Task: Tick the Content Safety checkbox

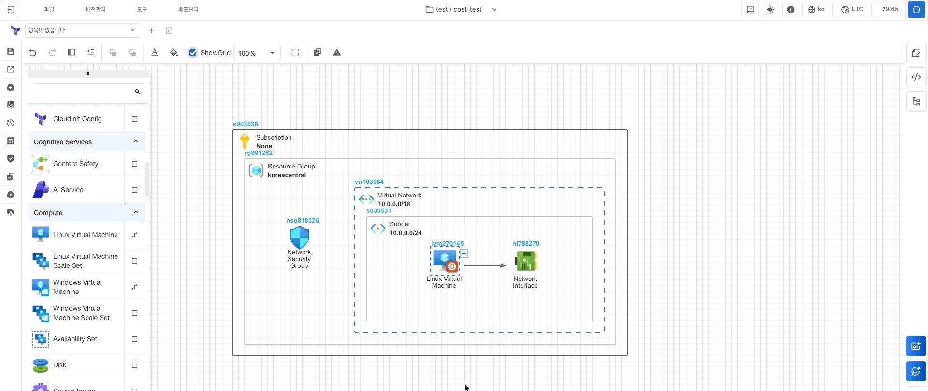Action: click(x=135, y=164)
